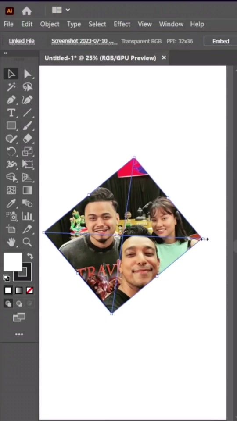Activate the Eraser tool
Screen dimensions: 237x421
pos(27,139)
